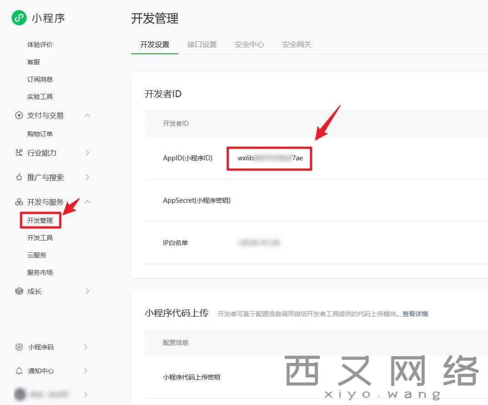
Task: Expand the 行业能力 section chevron
Action: [x=87, y=153]
